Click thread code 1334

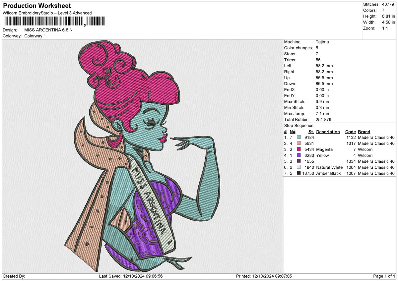point(351,161)
